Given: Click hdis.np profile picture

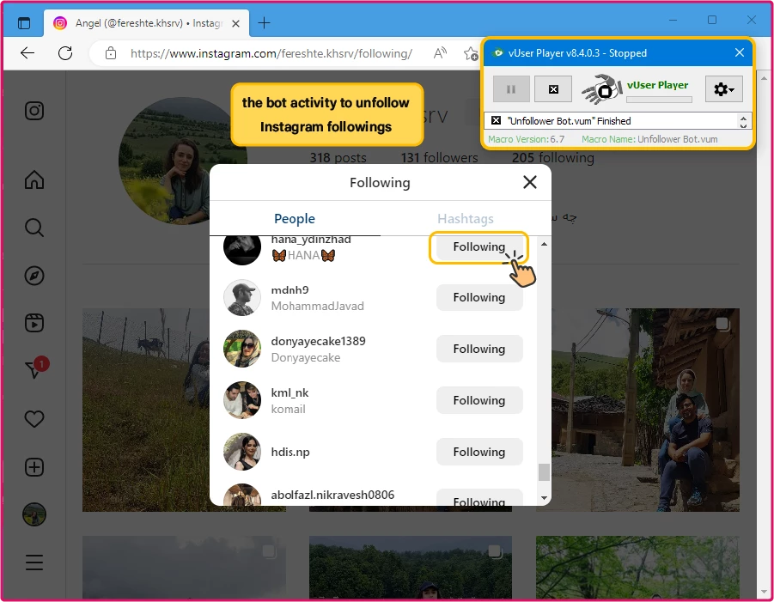Looking at the screenshot, I should click(242, 452).
